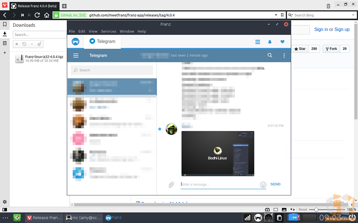
Task: Switch to mc terminal in taskbar
Action: (x=84, y=218)
